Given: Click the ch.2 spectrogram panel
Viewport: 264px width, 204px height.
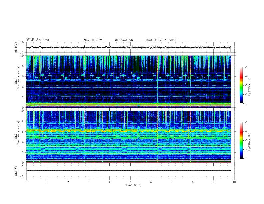Looking at the screenshot, I should (128, 137).
